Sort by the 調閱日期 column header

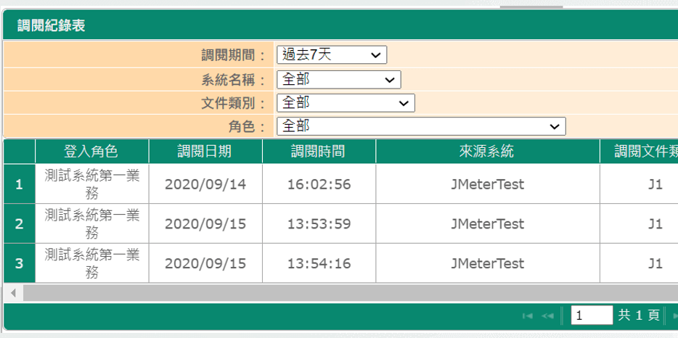tap(205, 152)
